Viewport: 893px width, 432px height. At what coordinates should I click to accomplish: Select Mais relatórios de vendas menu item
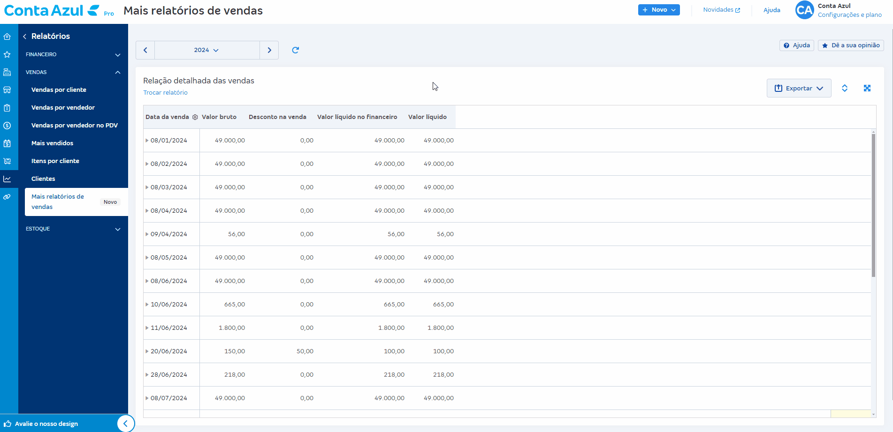pos(76,202)
